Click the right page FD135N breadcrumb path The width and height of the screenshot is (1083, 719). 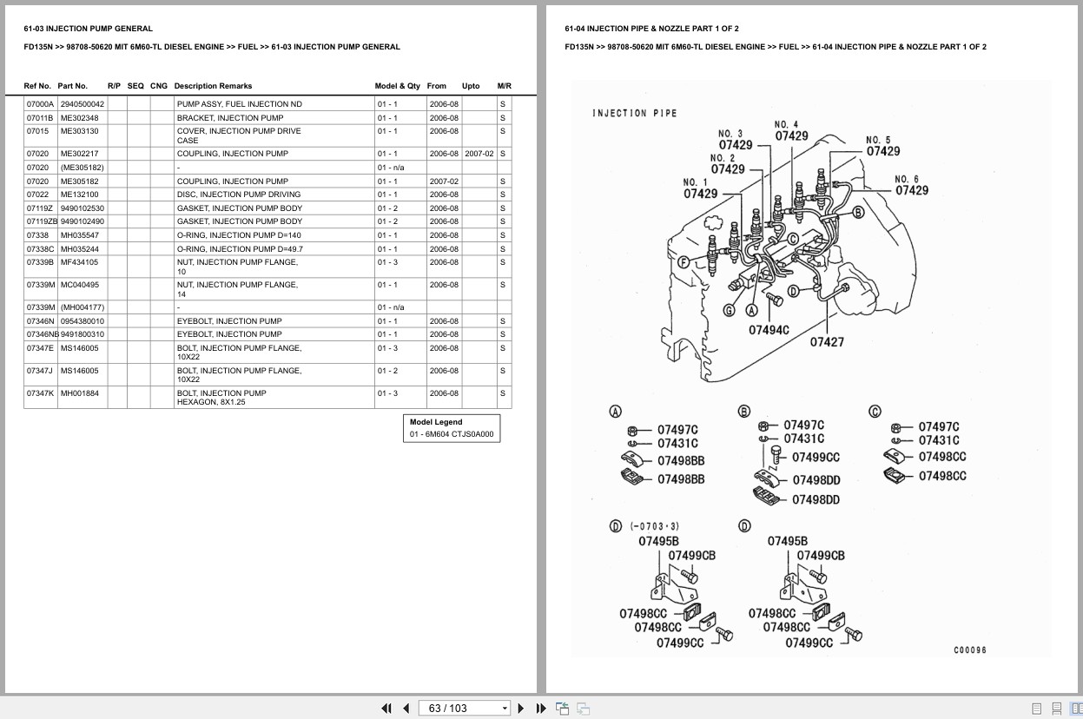776,47
